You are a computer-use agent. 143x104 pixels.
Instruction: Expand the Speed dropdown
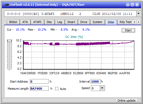(102, 88)
